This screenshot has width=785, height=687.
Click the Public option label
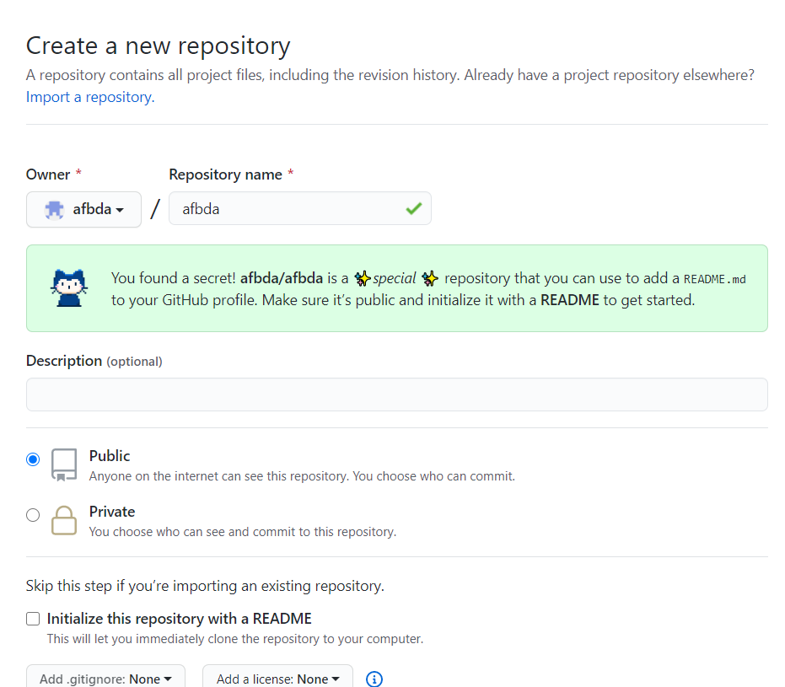[x=110, y=456]
